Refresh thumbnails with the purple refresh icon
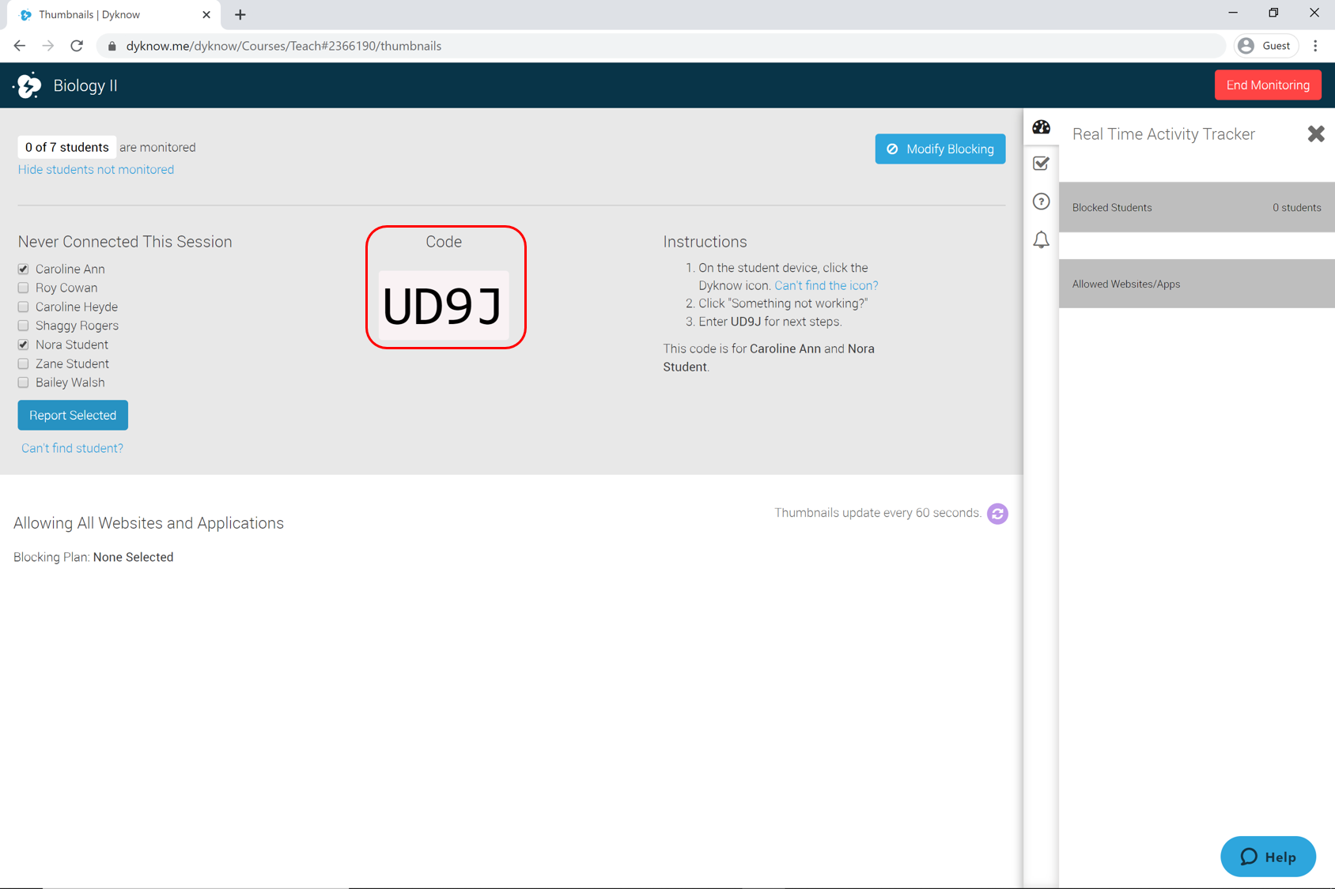This screenshot has height=889, width=1335. tap(997, 514)
